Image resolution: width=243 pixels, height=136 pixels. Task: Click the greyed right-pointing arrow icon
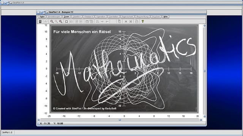point(102,22)
